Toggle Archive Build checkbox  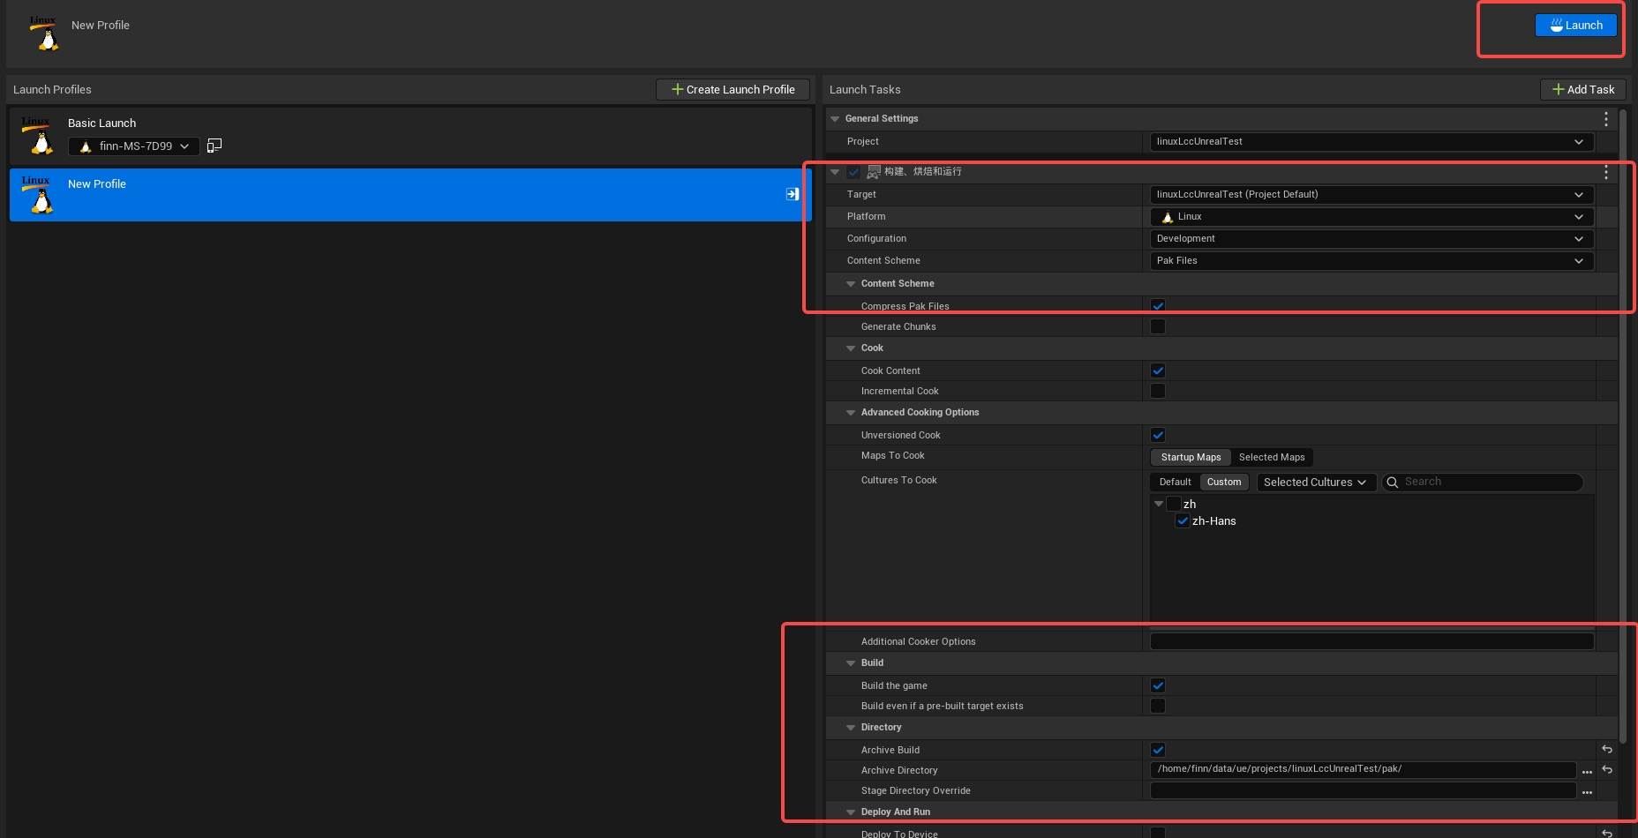(x=1158, y=750)
